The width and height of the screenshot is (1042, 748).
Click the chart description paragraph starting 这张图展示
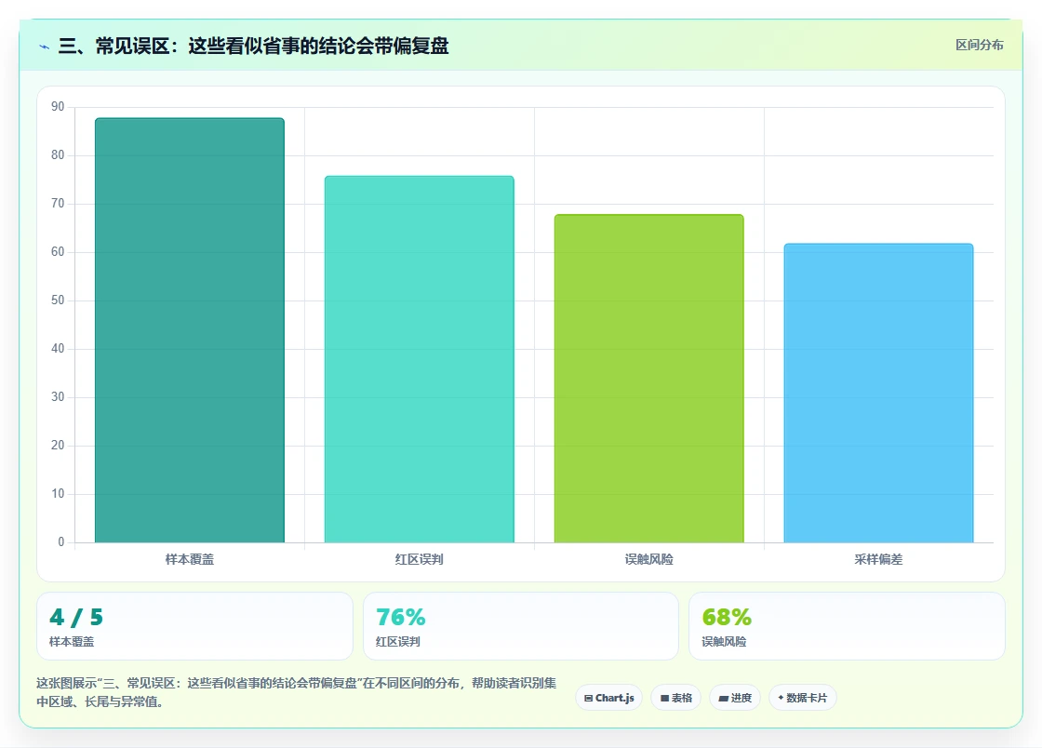[297, 692]
